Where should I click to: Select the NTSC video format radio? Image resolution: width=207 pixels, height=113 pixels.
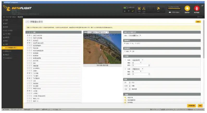pos(135,43)
